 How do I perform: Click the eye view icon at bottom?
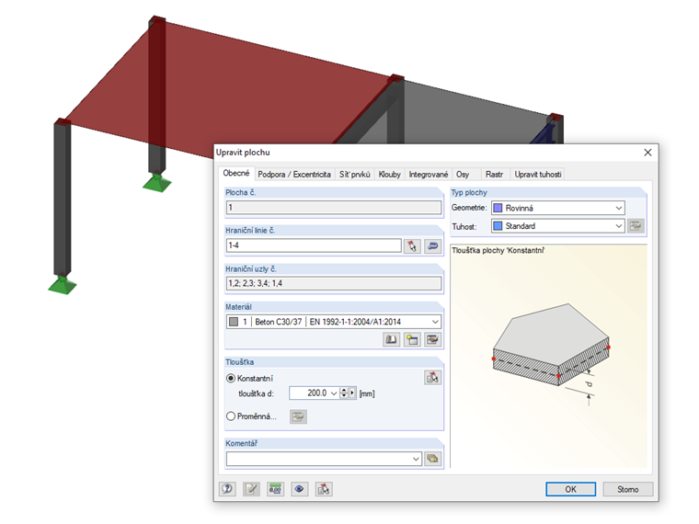(x=300, y=489)
